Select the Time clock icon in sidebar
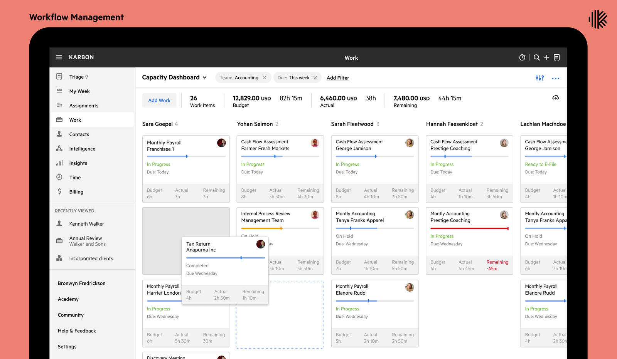Screen dimensions: 617x359 pyautogui.click(x=59, y=177)
